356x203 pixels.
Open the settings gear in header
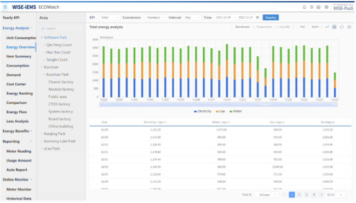pos(326,7)
